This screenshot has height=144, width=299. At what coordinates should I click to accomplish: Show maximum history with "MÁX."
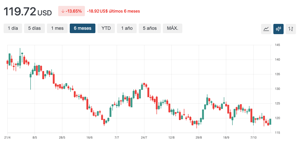[x=172, y=28]
